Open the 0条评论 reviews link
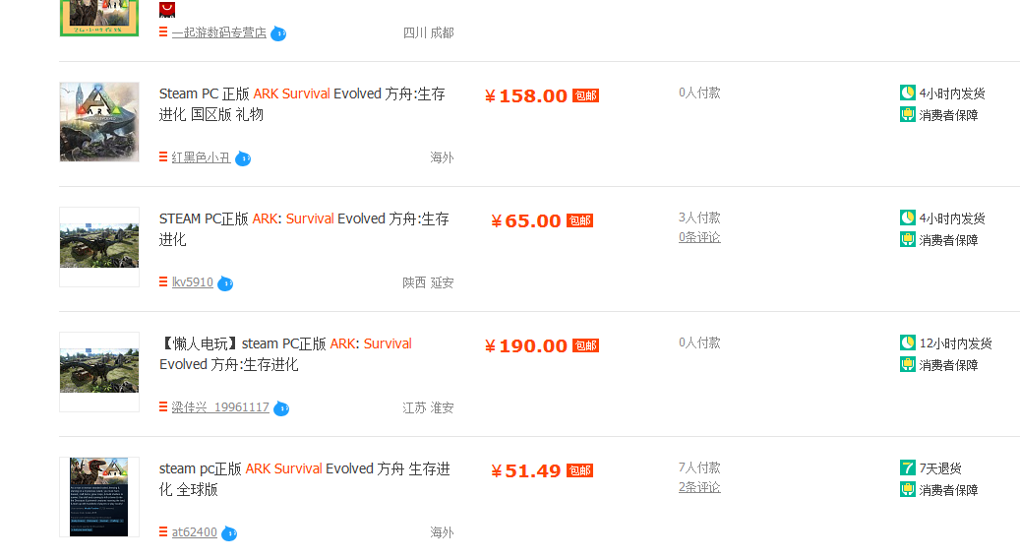Image resolution: width=1020 pixels, height=560 pixels. coord(699,237)
